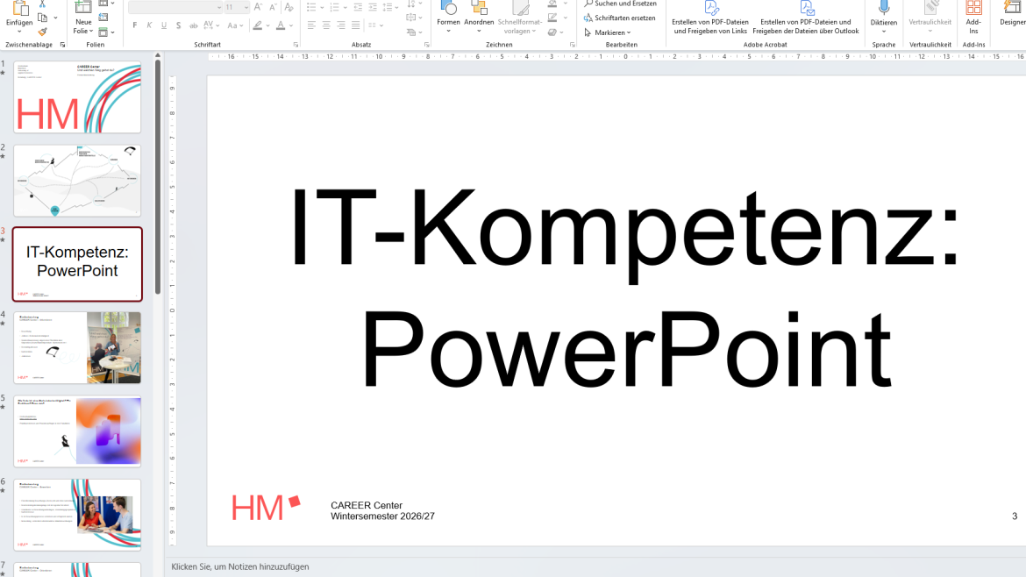Image resolution: width=1026 pixels, height=577 pixels.
Task: Click the slide panel vertical scrollbar
Action: 158,176
